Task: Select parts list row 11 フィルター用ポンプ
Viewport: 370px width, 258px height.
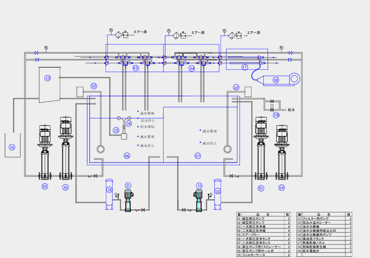Action: [x=325, y=219]
